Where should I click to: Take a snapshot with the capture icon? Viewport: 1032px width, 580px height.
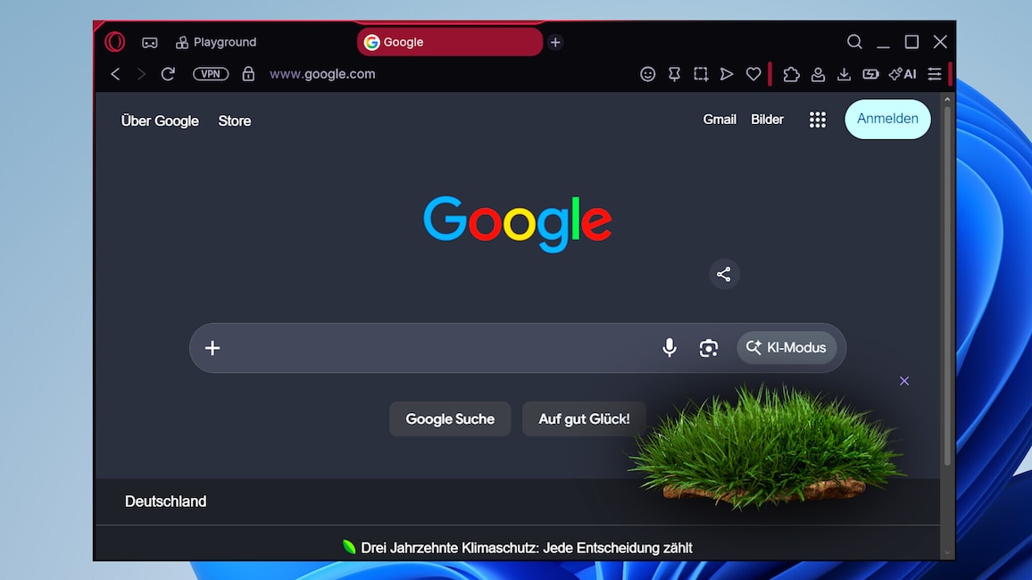701,74
